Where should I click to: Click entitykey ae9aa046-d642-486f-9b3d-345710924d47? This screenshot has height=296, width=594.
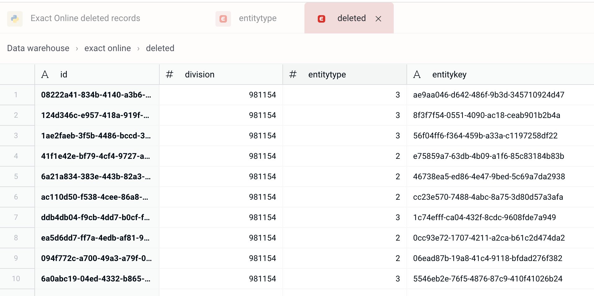coord(489,95)
